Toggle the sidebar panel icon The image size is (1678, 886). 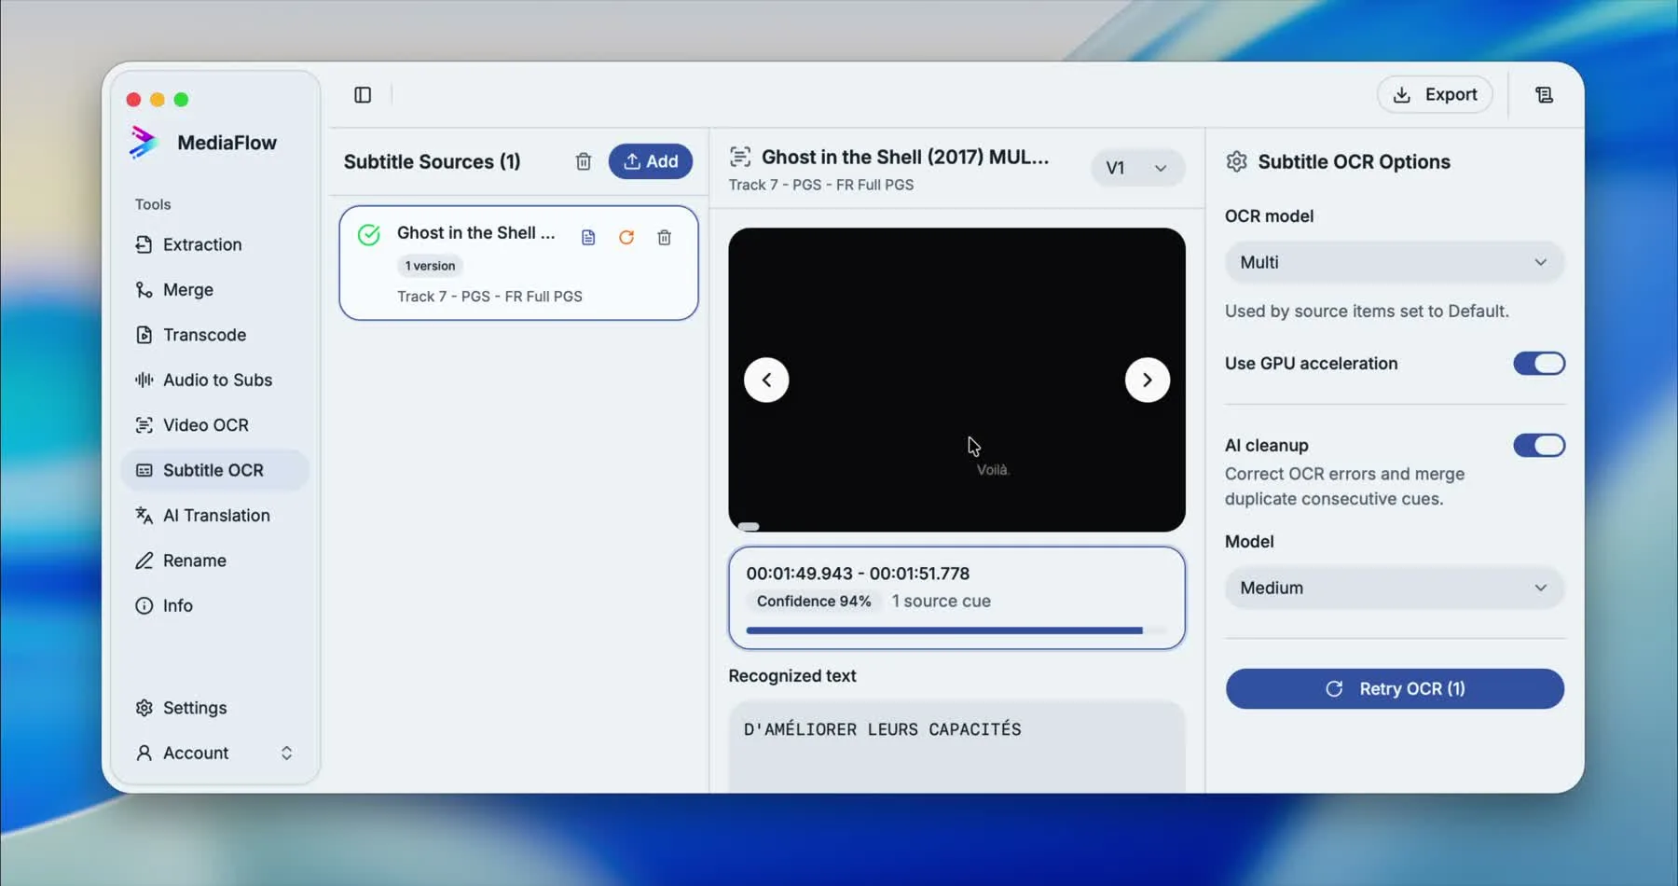tap(363, 95)
